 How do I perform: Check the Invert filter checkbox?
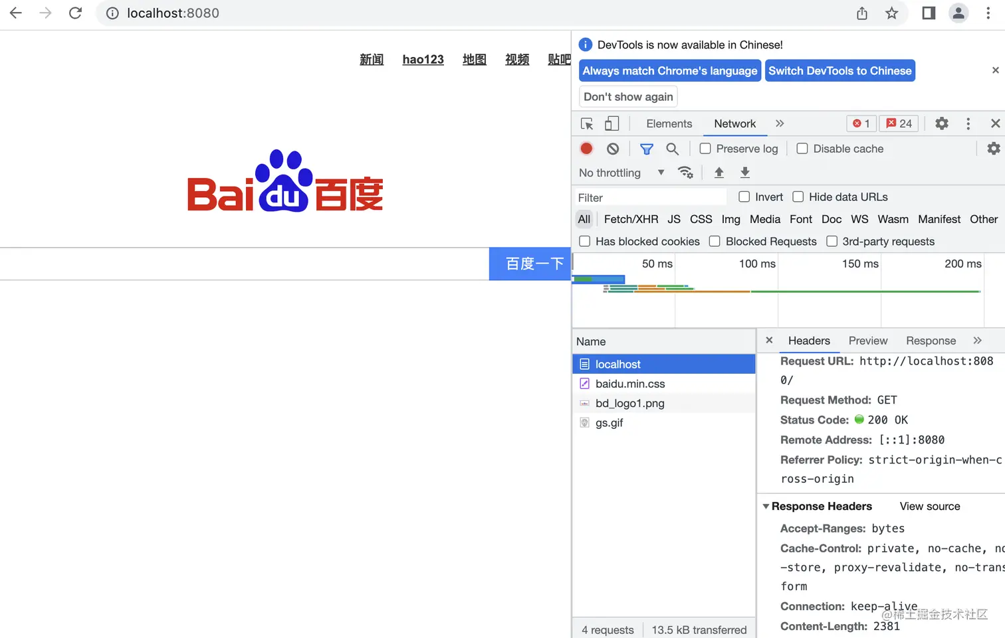click(744, 197)
